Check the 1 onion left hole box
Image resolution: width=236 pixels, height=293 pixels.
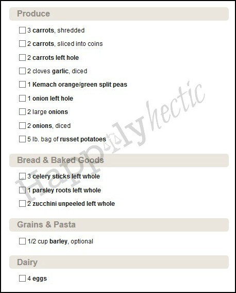coord(22,99)
